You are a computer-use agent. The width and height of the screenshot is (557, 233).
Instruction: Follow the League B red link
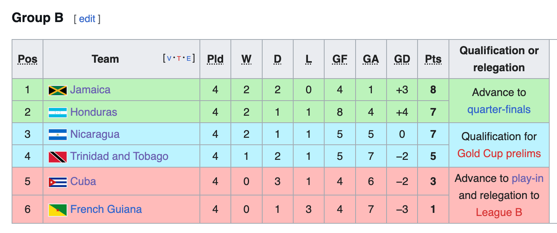coord(499,212)
